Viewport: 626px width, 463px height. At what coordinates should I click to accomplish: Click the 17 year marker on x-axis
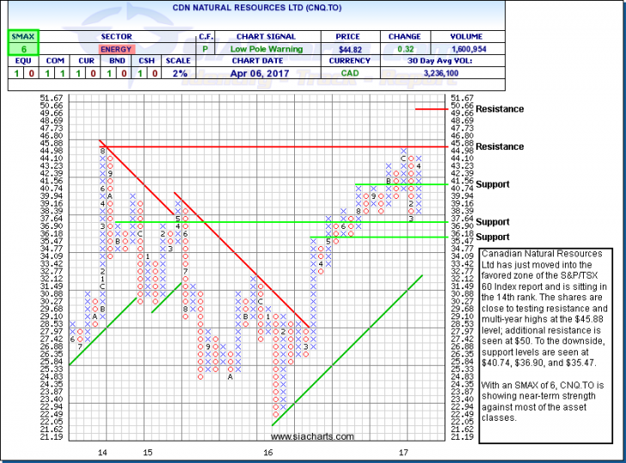point(403,452)
